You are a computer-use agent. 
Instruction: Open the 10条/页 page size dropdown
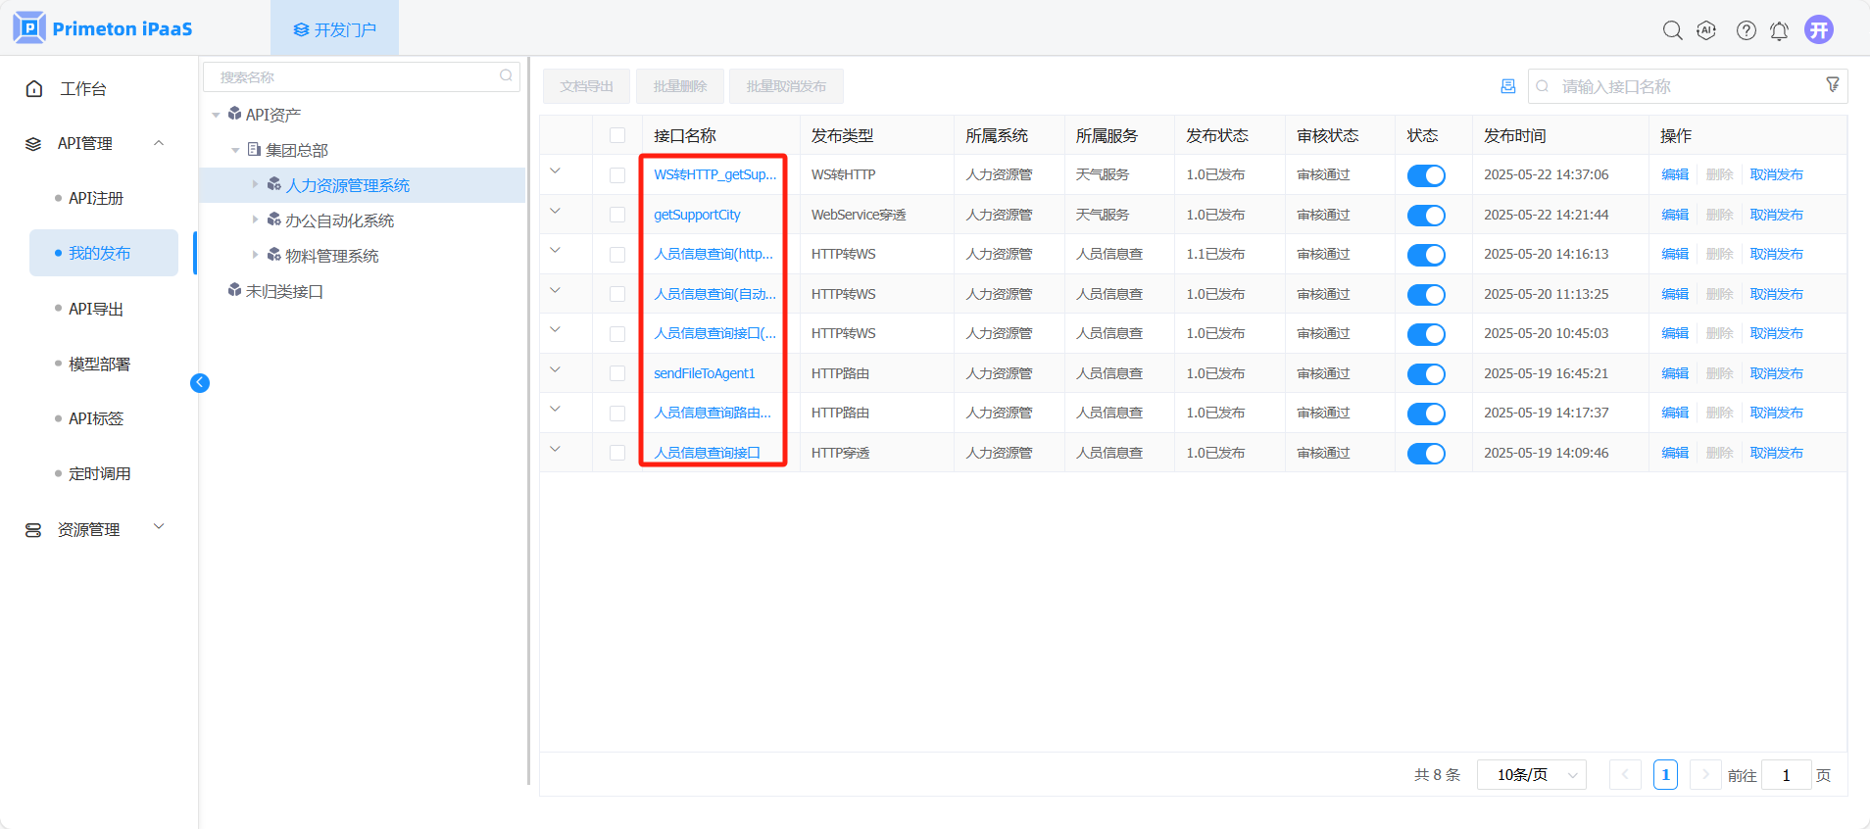[x=1531, y=775]
